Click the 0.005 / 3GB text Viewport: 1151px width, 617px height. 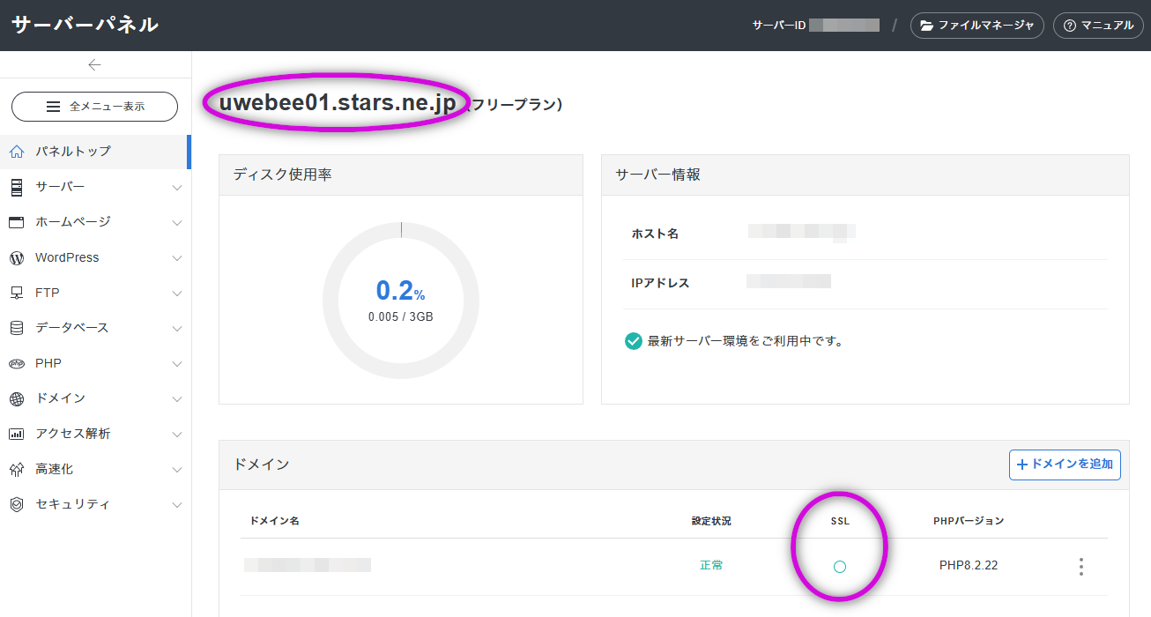[401, 316]
